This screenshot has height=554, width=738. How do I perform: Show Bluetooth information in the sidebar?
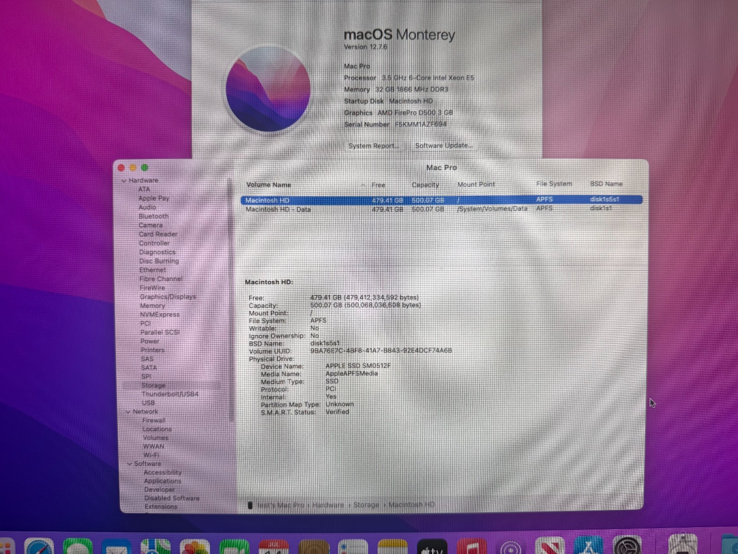[154, 216]
